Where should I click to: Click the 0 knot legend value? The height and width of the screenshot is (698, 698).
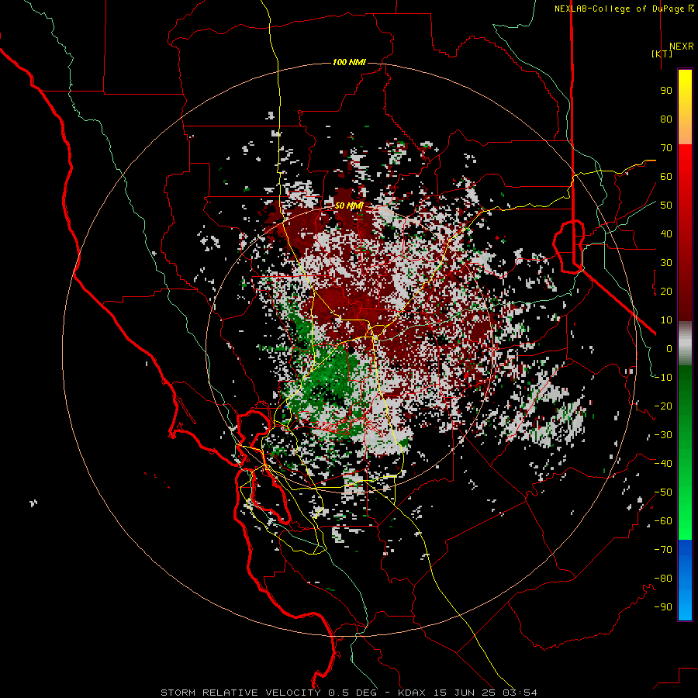[x=669, y=349]
